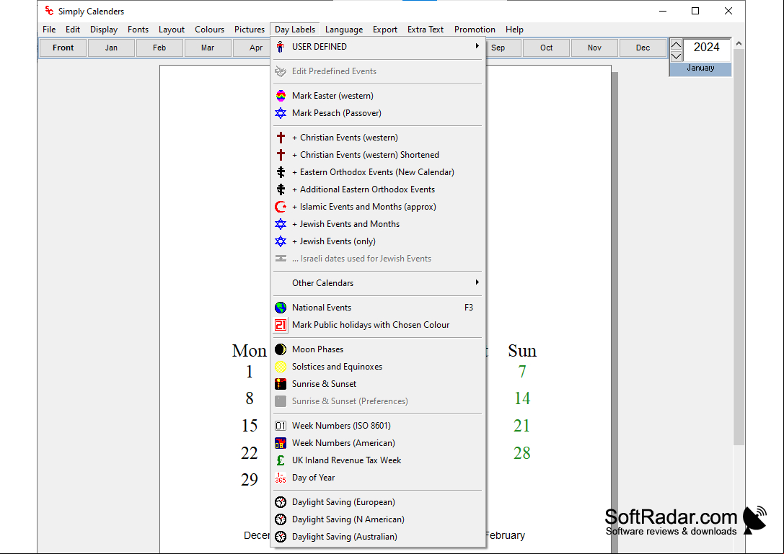Open the Export menu

click(x=385, y=30)
